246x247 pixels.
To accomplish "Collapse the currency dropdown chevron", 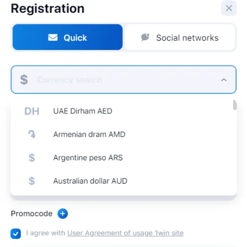I will click(x=224, y=80).
